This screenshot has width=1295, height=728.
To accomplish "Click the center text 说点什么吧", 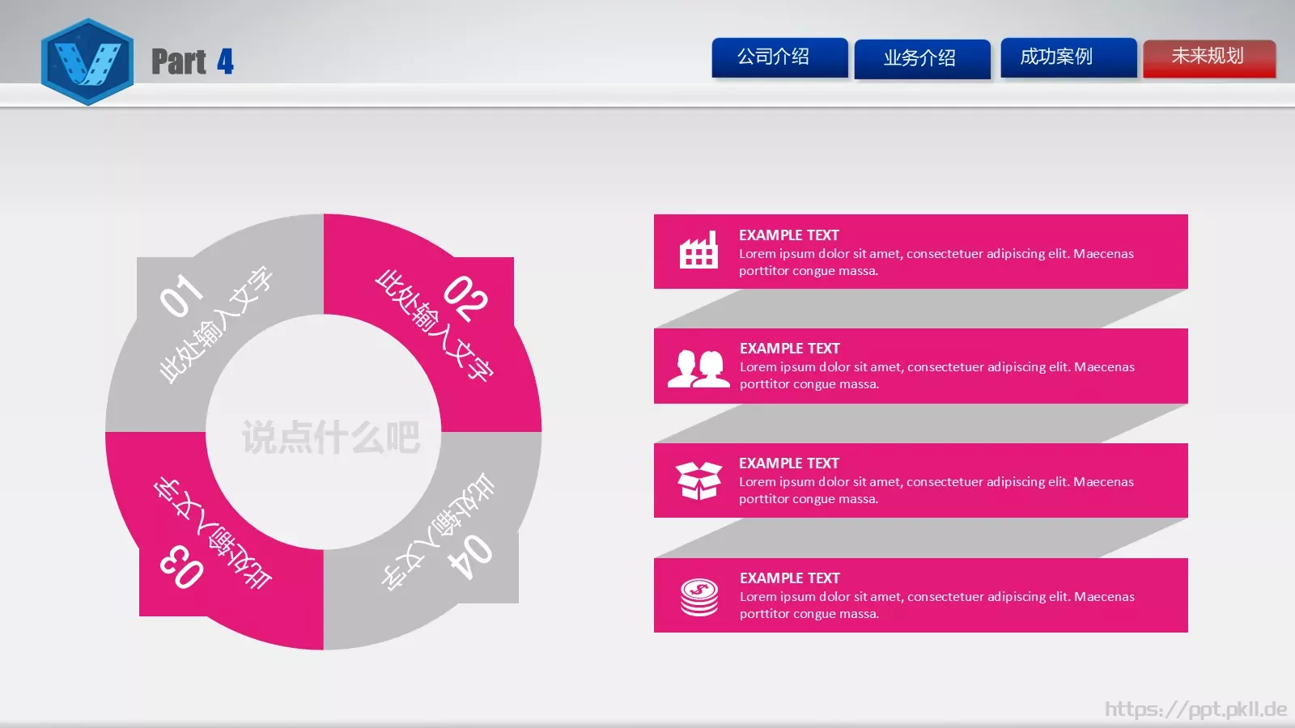I will click(x=330, y=437).
